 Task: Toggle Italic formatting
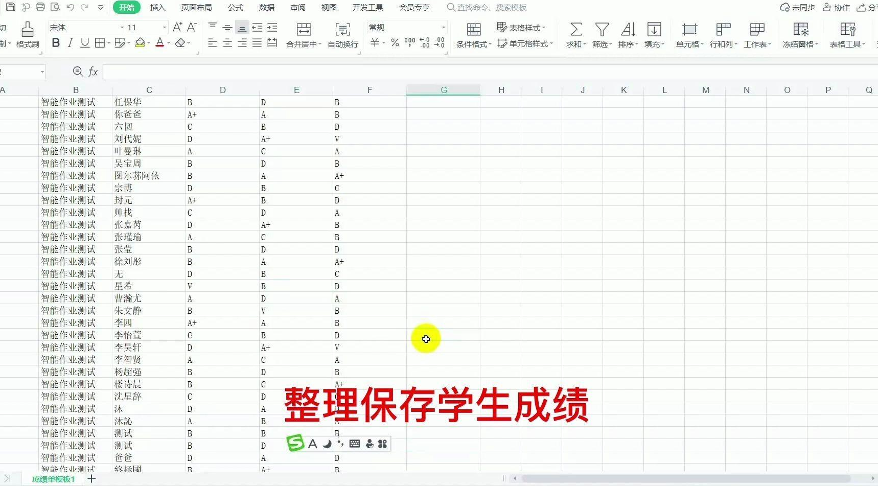pos(71,43)
